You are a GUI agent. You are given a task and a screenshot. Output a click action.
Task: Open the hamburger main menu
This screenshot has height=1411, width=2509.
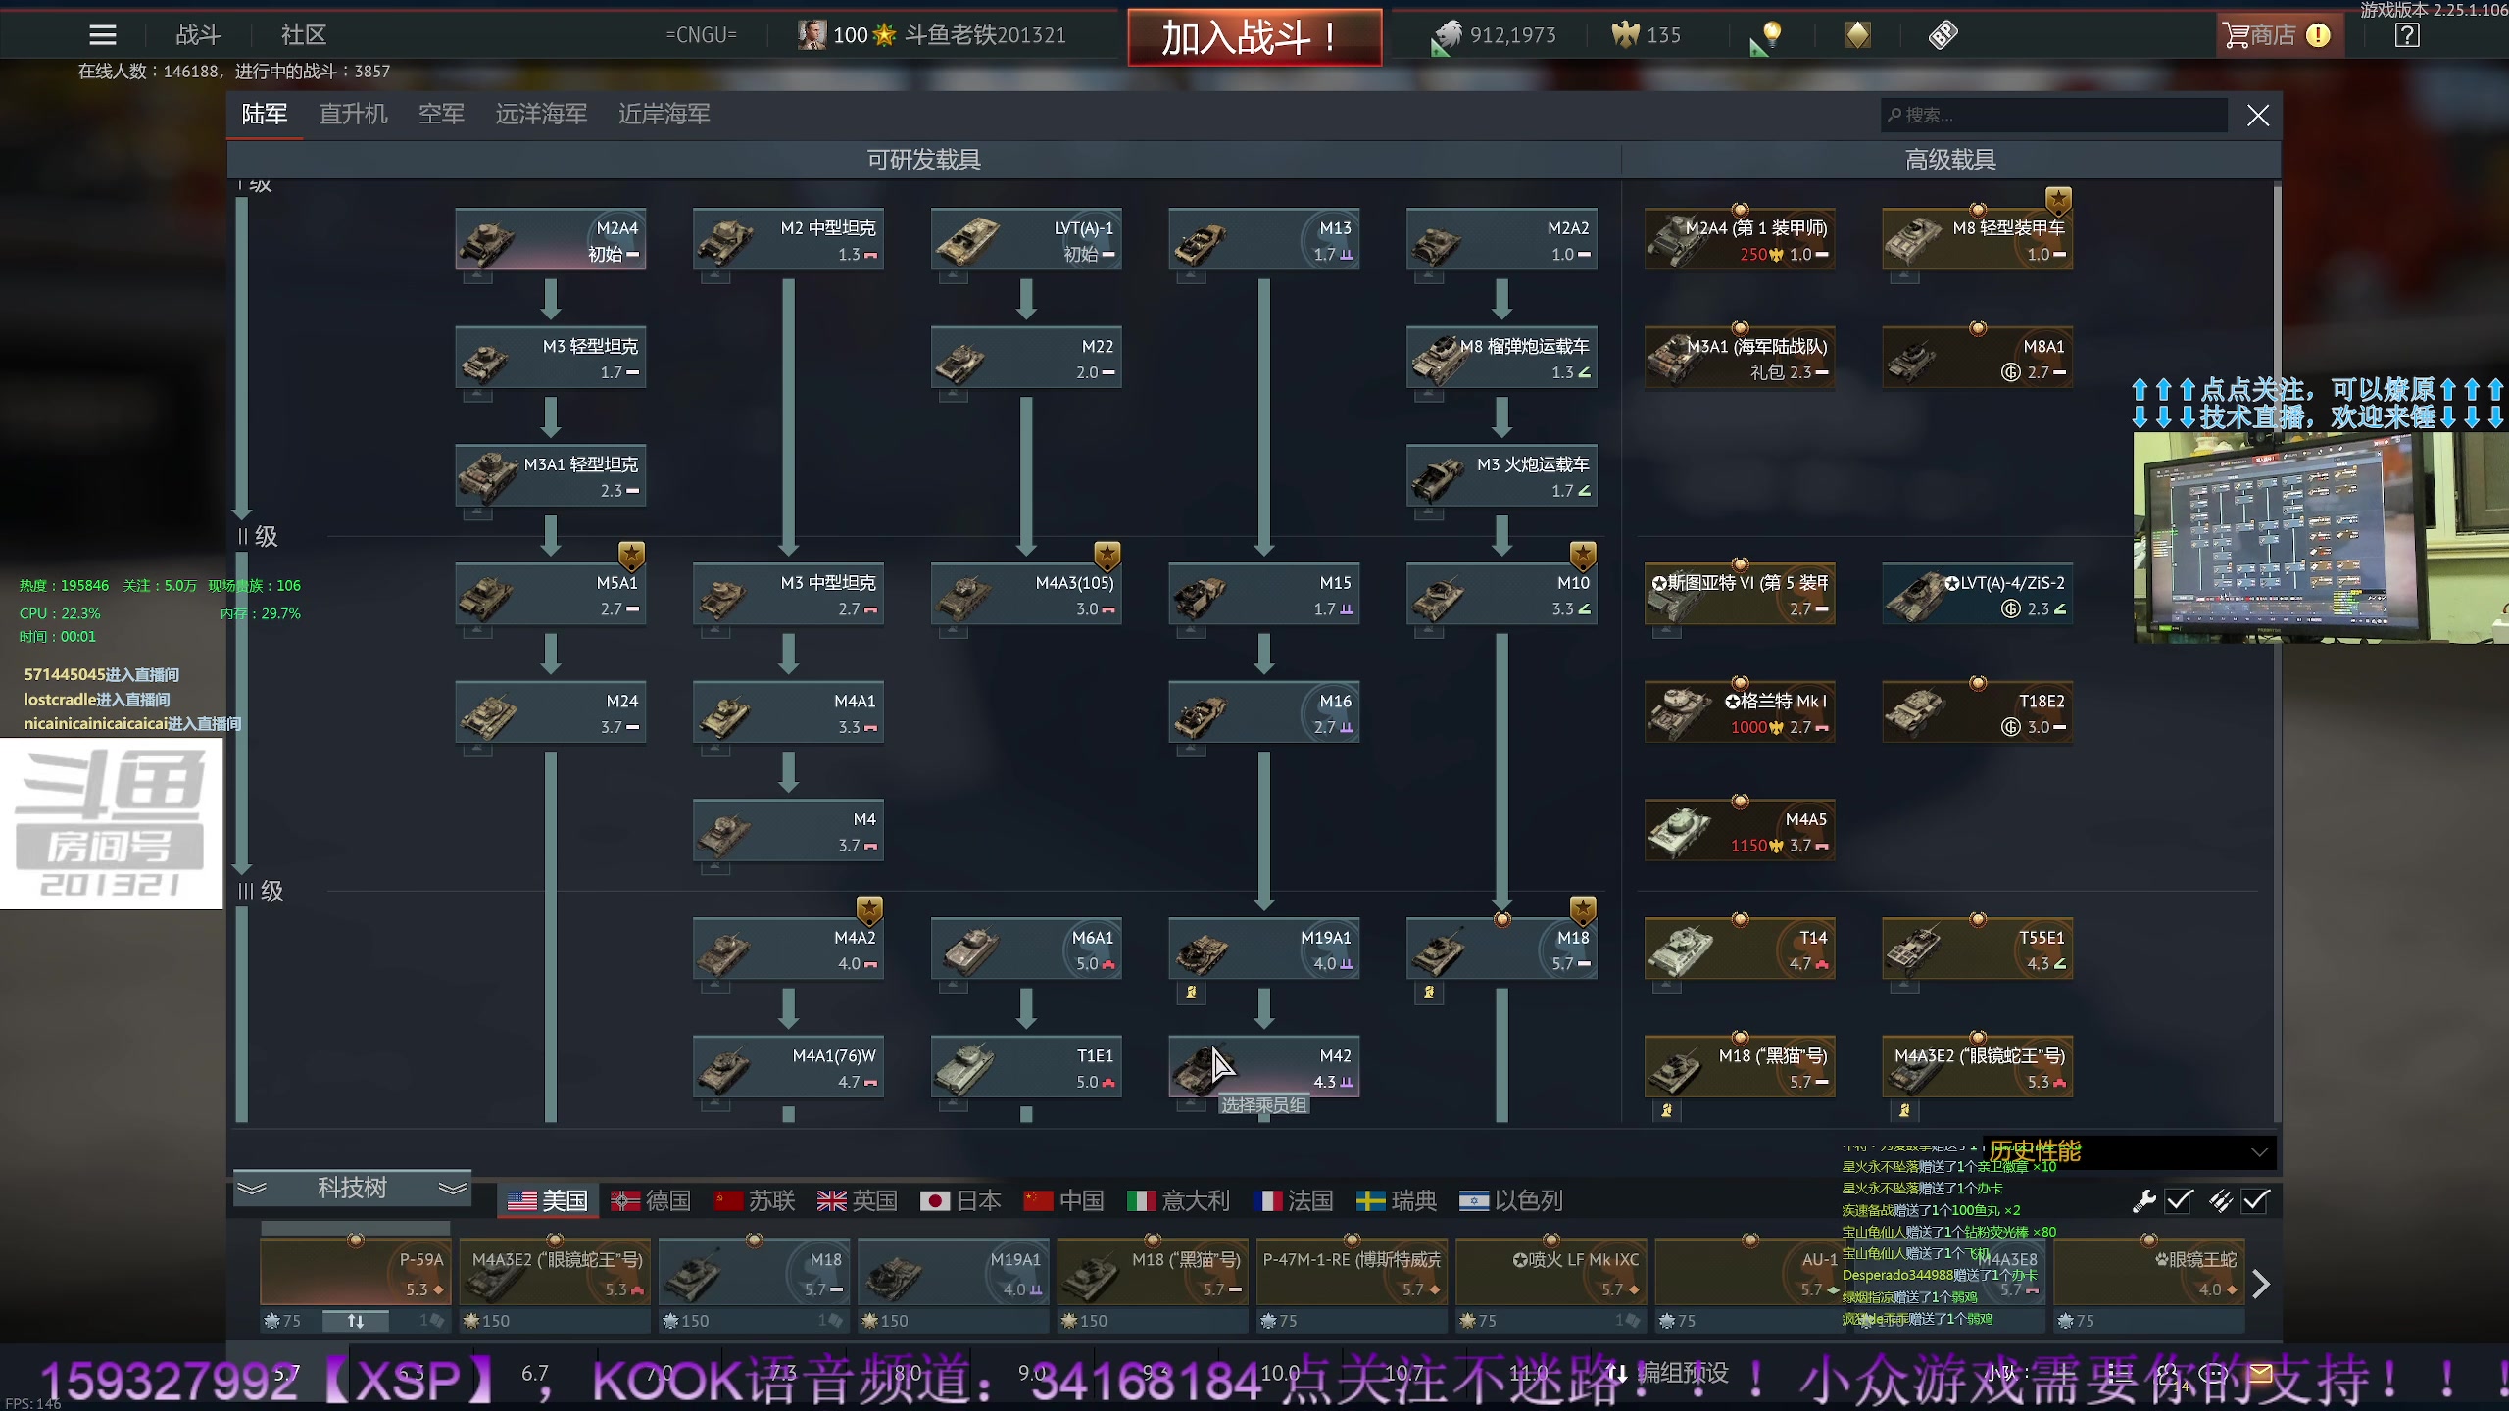[x=102, y=35]
